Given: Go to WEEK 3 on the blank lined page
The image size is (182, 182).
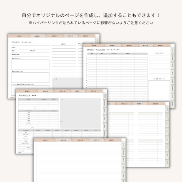Looking at the screenshot, I should tap(80, 140).
